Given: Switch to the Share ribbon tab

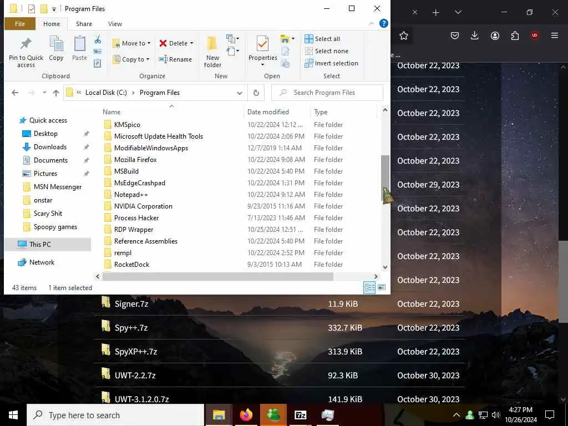Looking at the screenshot, I should (84, 24).
